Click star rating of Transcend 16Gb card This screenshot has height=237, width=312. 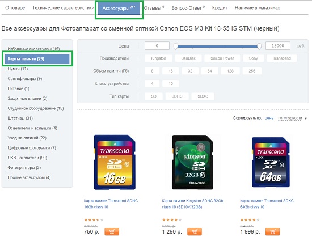(94, 220)
